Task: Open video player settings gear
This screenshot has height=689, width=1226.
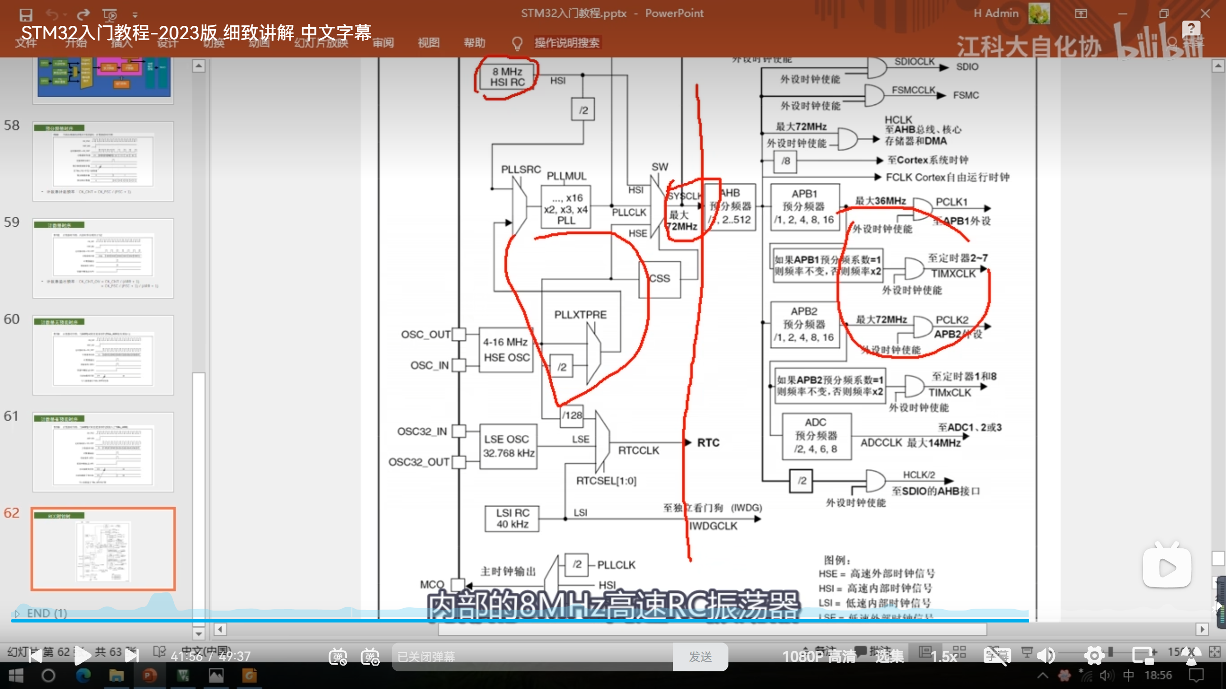Action: point(1094,656)
